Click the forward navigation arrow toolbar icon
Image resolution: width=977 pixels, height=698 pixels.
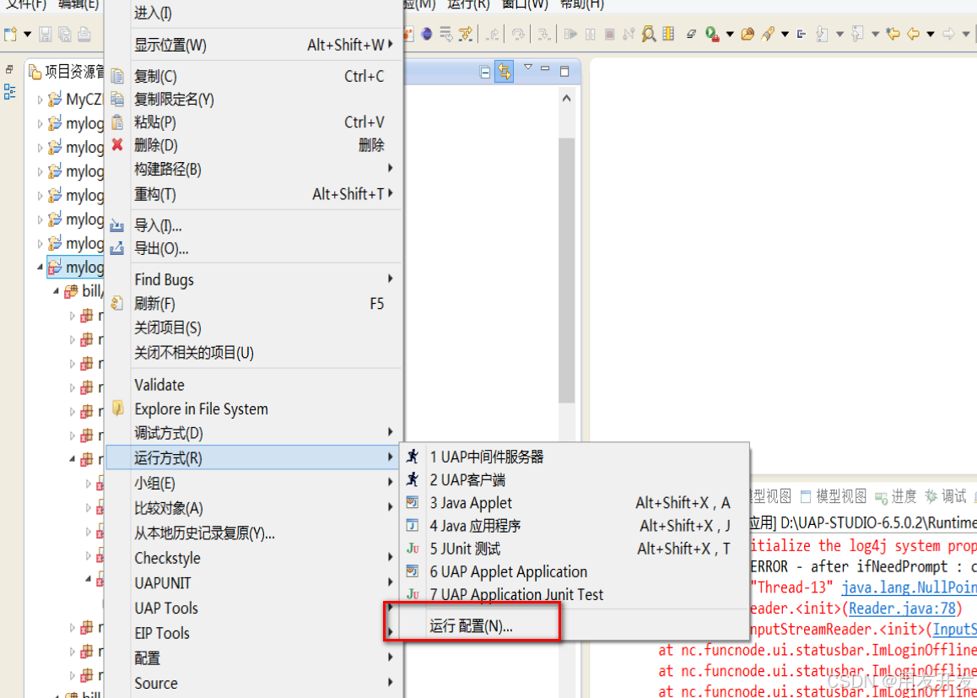[x=948, y=34]
